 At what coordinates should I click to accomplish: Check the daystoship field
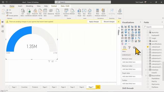point(148,32)
